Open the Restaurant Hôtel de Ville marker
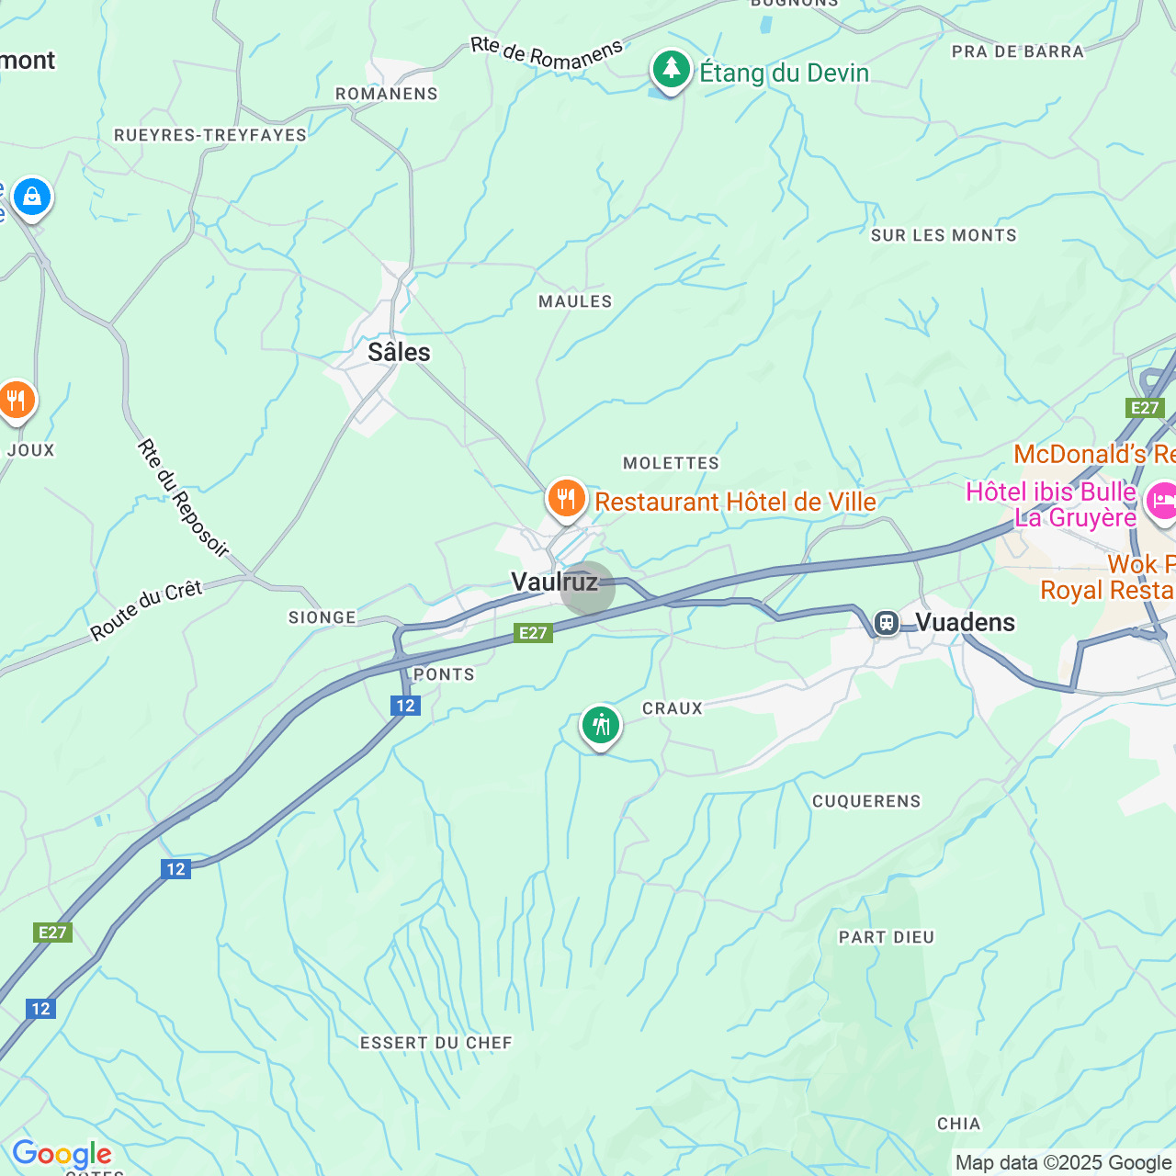The height and width of the screenshot is (1176, 1176). pos(567,501)
